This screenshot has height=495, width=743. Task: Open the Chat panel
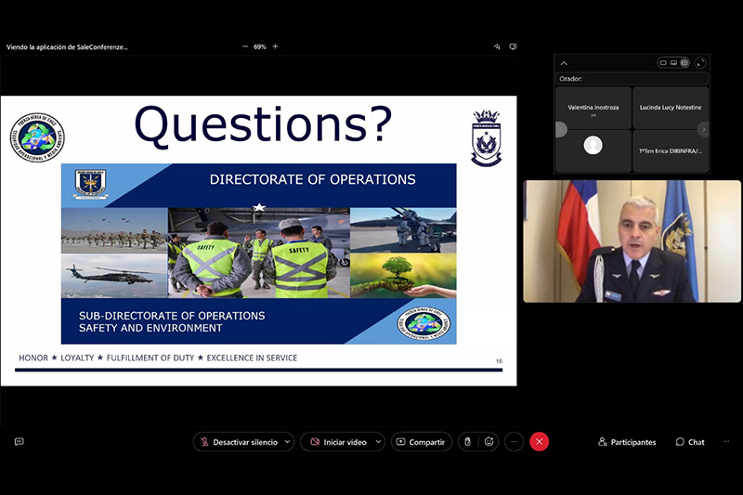(690, 441)
